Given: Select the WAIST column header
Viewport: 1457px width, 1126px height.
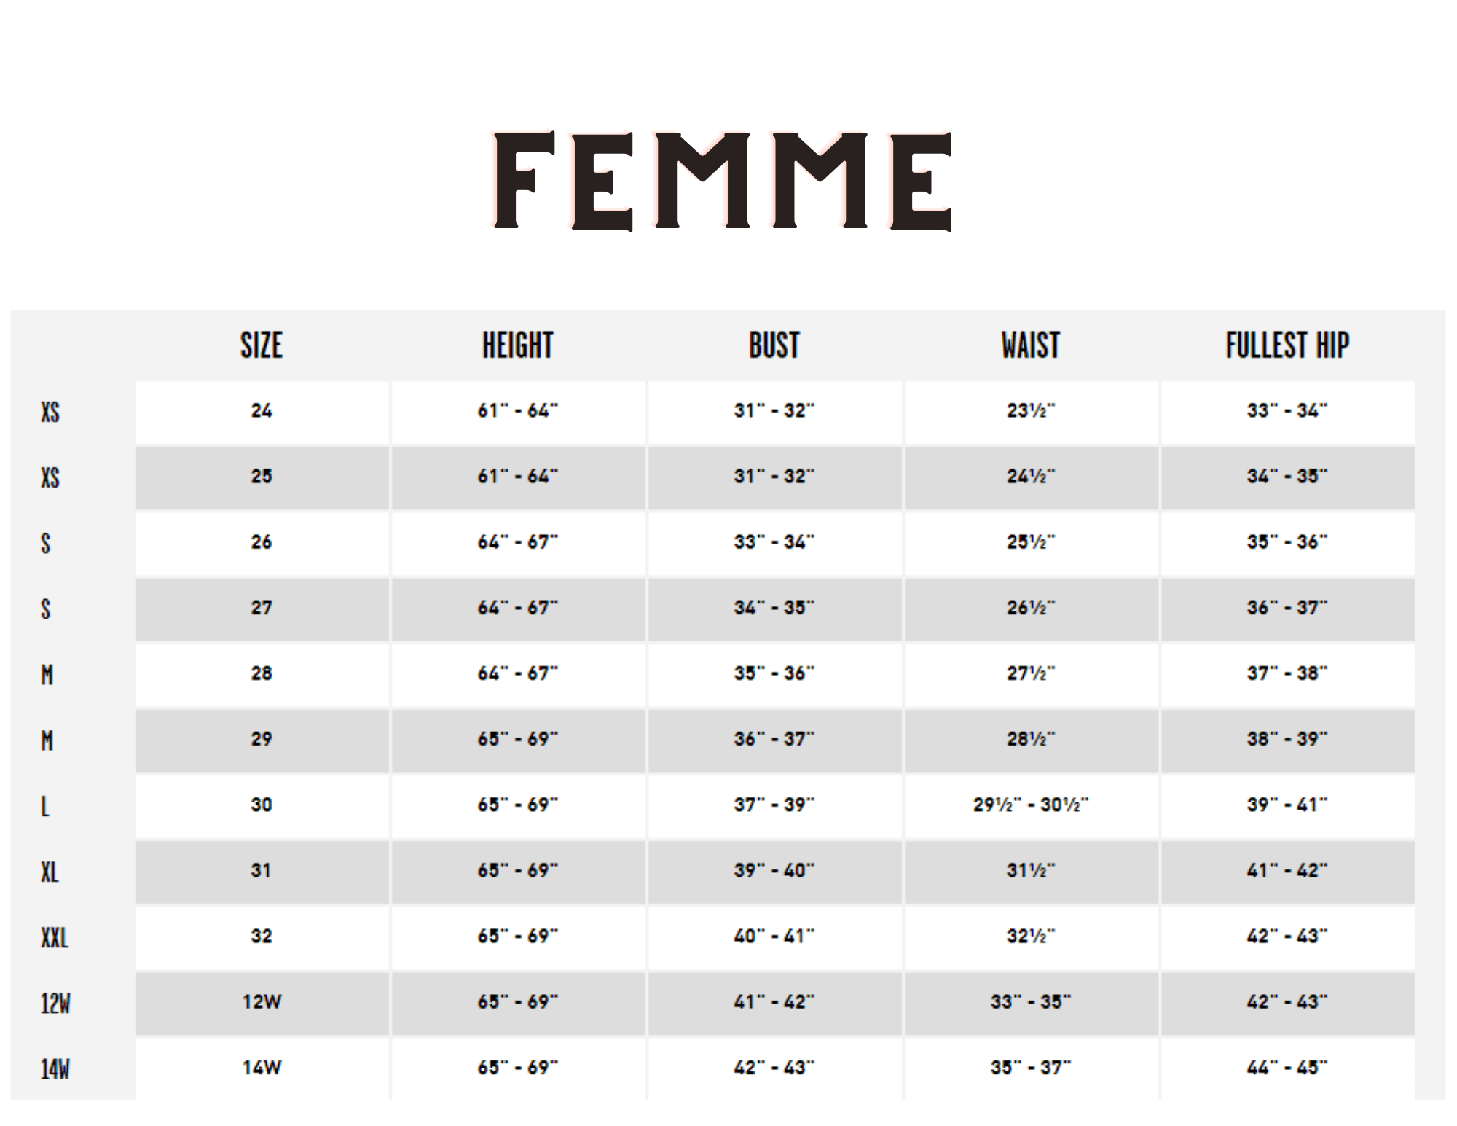Looking at the screenshot, I should [x=1031, y=345].
